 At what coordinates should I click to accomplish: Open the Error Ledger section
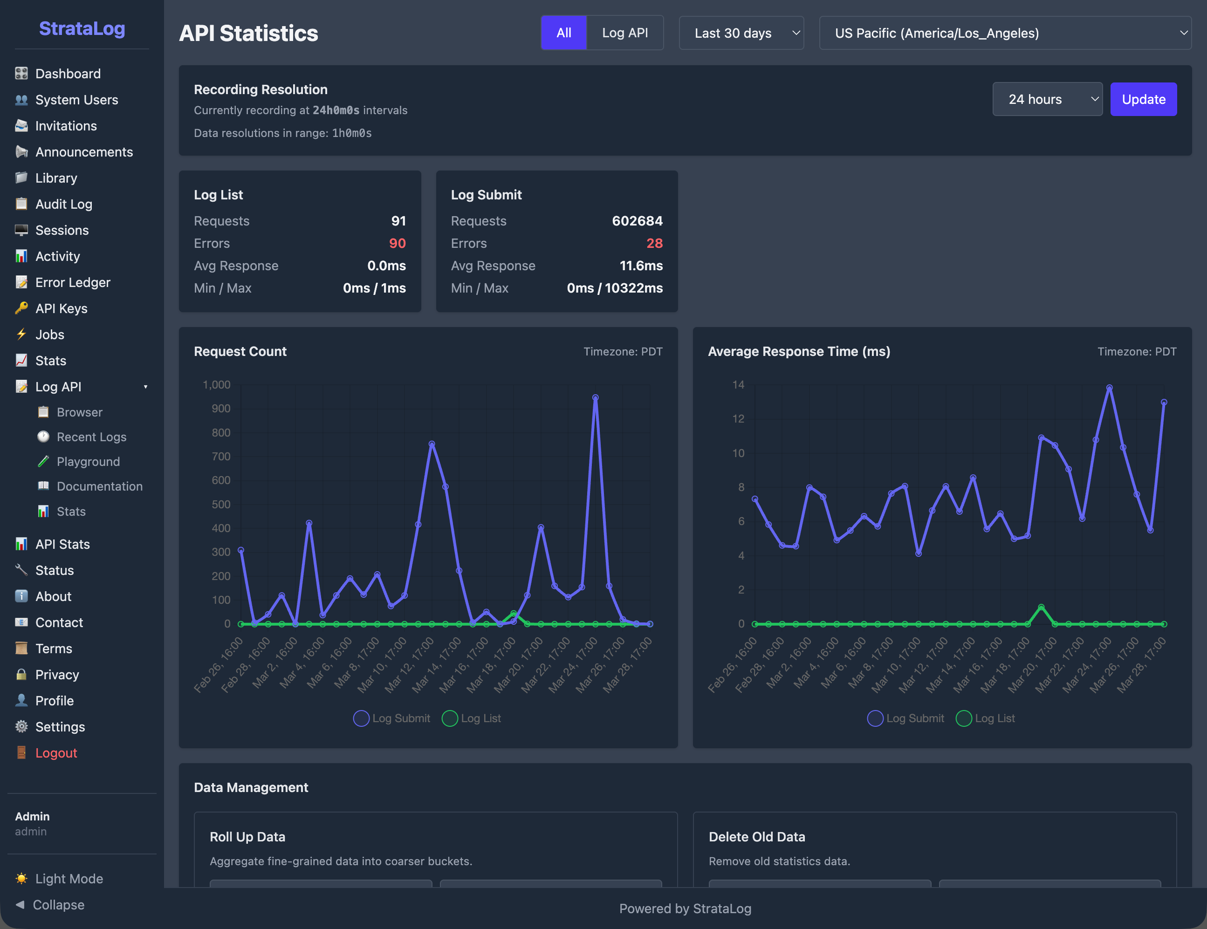click(72, 282)
